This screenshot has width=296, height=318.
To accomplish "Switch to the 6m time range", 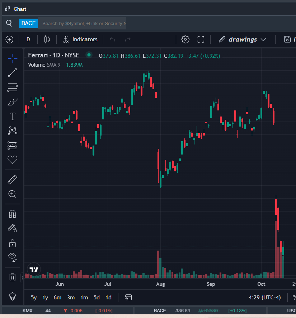I will pos(57,298).
